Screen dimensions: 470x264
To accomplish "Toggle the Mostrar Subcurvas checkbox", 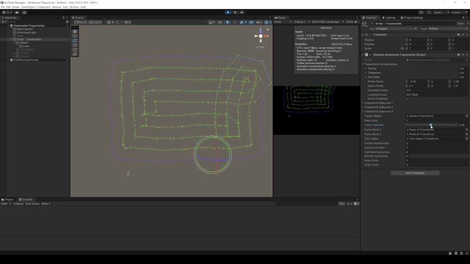I will point(407,156).
